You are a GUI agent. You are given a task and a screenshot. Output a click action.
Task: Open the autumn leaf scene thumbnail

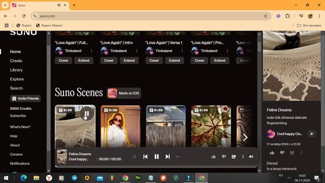click(x=211, y=126)
